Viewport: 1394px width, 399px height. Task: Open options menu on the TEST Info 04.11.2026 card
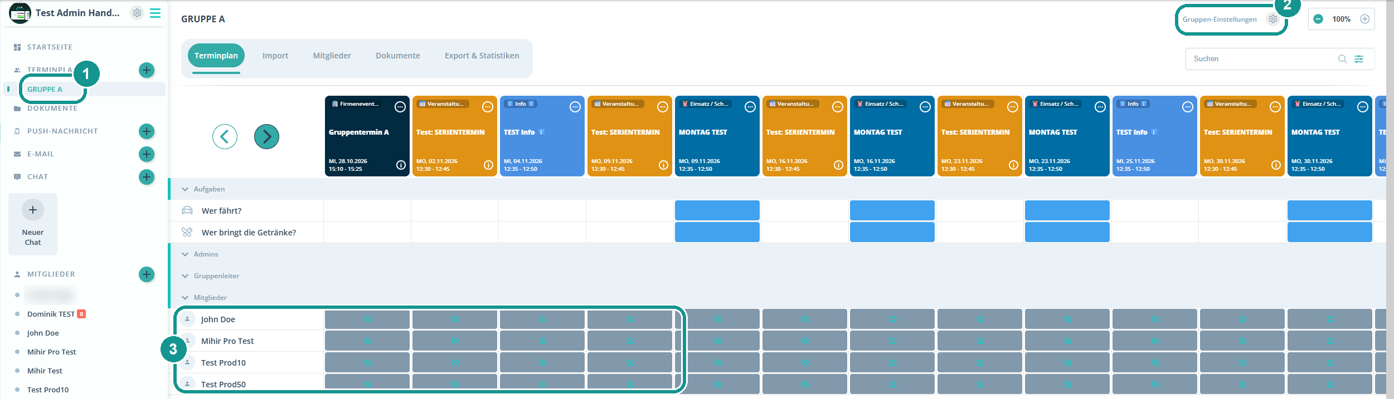(575, 107)
